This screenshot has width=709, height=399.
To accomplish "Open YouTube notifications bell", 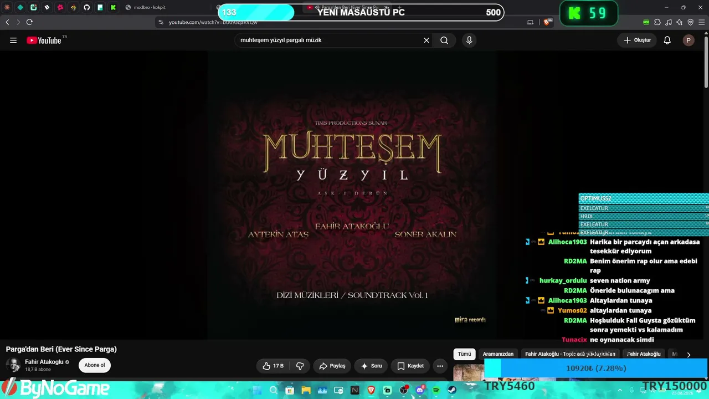I will point(667,40).
